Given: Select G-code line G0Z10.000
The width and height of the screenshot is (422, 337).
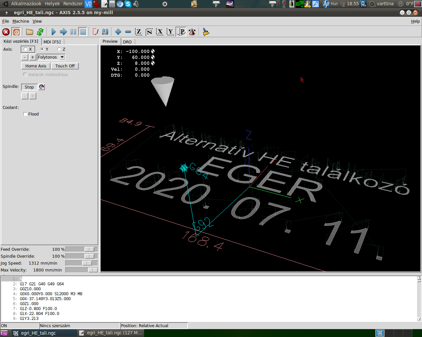Looking at the screenshot, I should [30, 289].
